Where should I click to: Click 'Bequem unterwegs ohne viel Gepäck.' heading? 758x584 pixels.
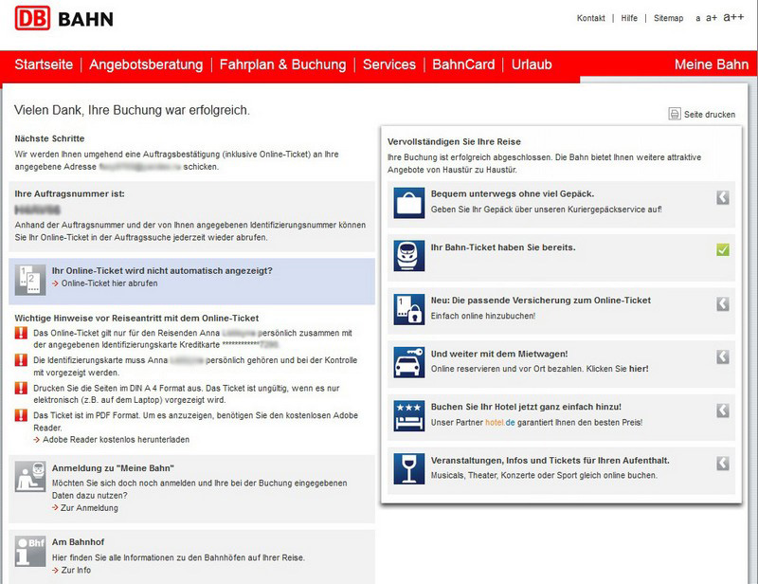[x=513, y=193]
